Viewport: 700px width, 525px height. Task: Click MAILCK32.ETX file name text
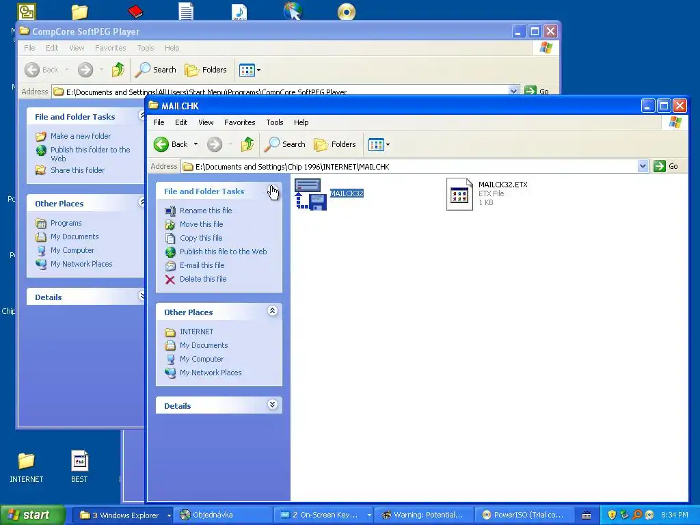502,185
